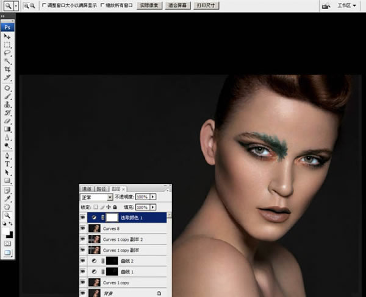Hide the 曲线 1 layer

83,271
